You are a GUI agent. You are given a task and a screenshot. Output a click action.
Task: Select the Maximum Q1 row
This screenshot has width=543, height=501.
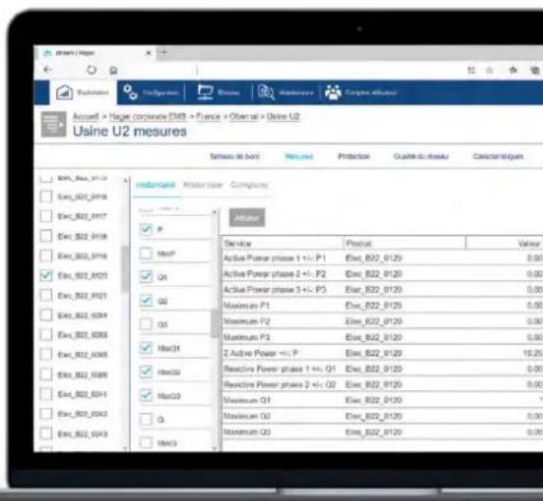382,400
